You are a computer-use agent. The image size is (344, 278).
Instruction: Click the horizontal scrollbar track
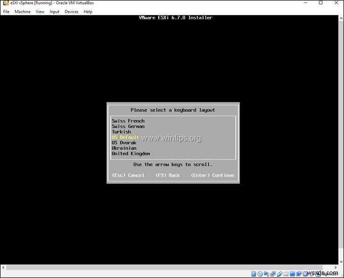pos(169,267)
